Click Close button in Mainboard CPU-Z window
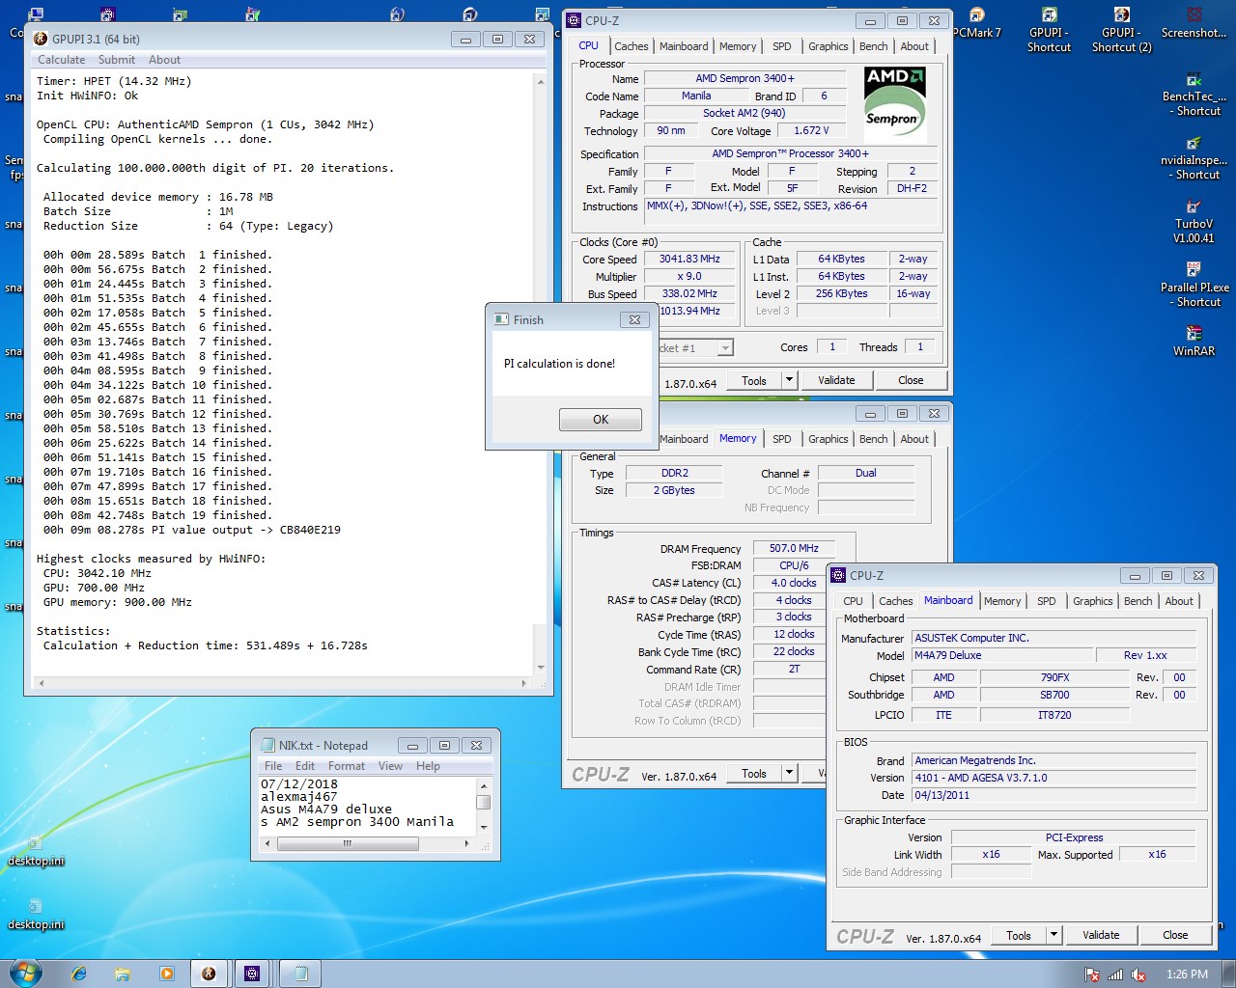1236x988 pixels. 1175,935
